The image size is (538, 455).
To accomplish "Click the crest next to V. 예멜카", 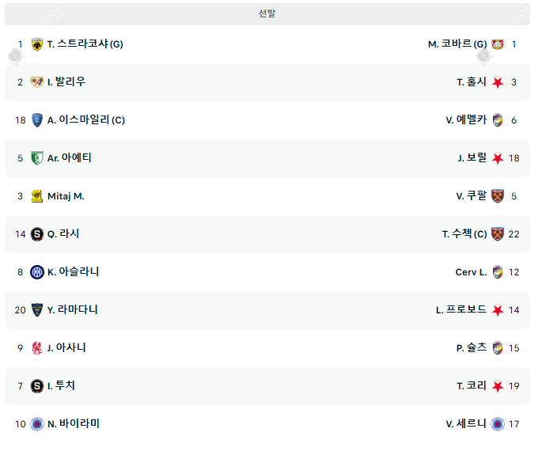I will pyautogui.click(x=497, y=120).
